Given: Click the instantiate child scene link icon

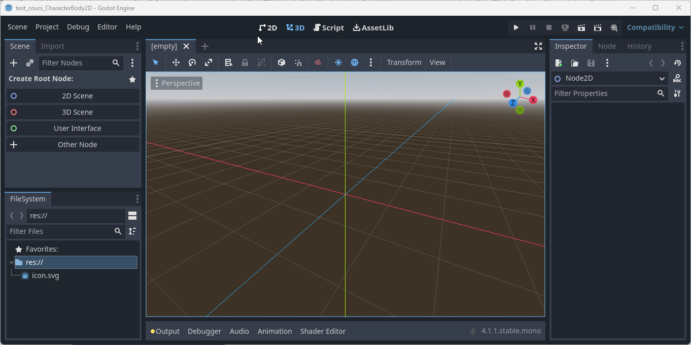Looking at the screenshot, I should [30, 63].
